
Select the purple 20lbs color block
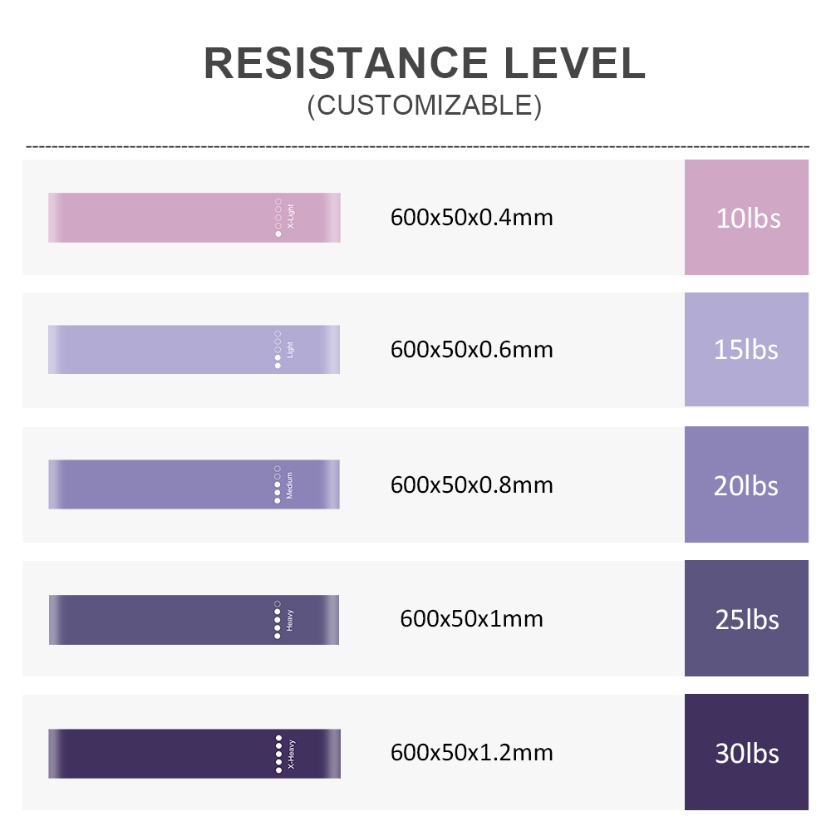(x=746, y=484)
